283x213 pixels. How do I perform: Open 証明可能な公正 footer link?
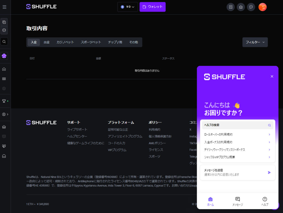point(118,130)
